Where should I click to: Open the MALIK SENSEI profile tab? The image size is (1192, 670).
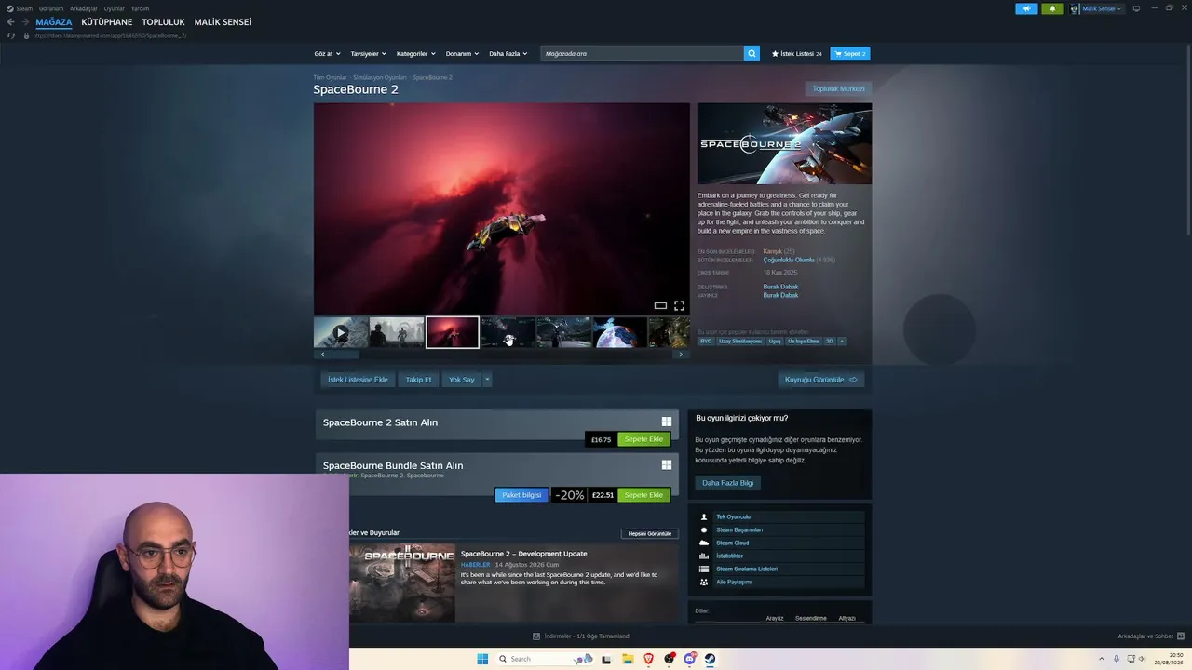coord(223,22)
